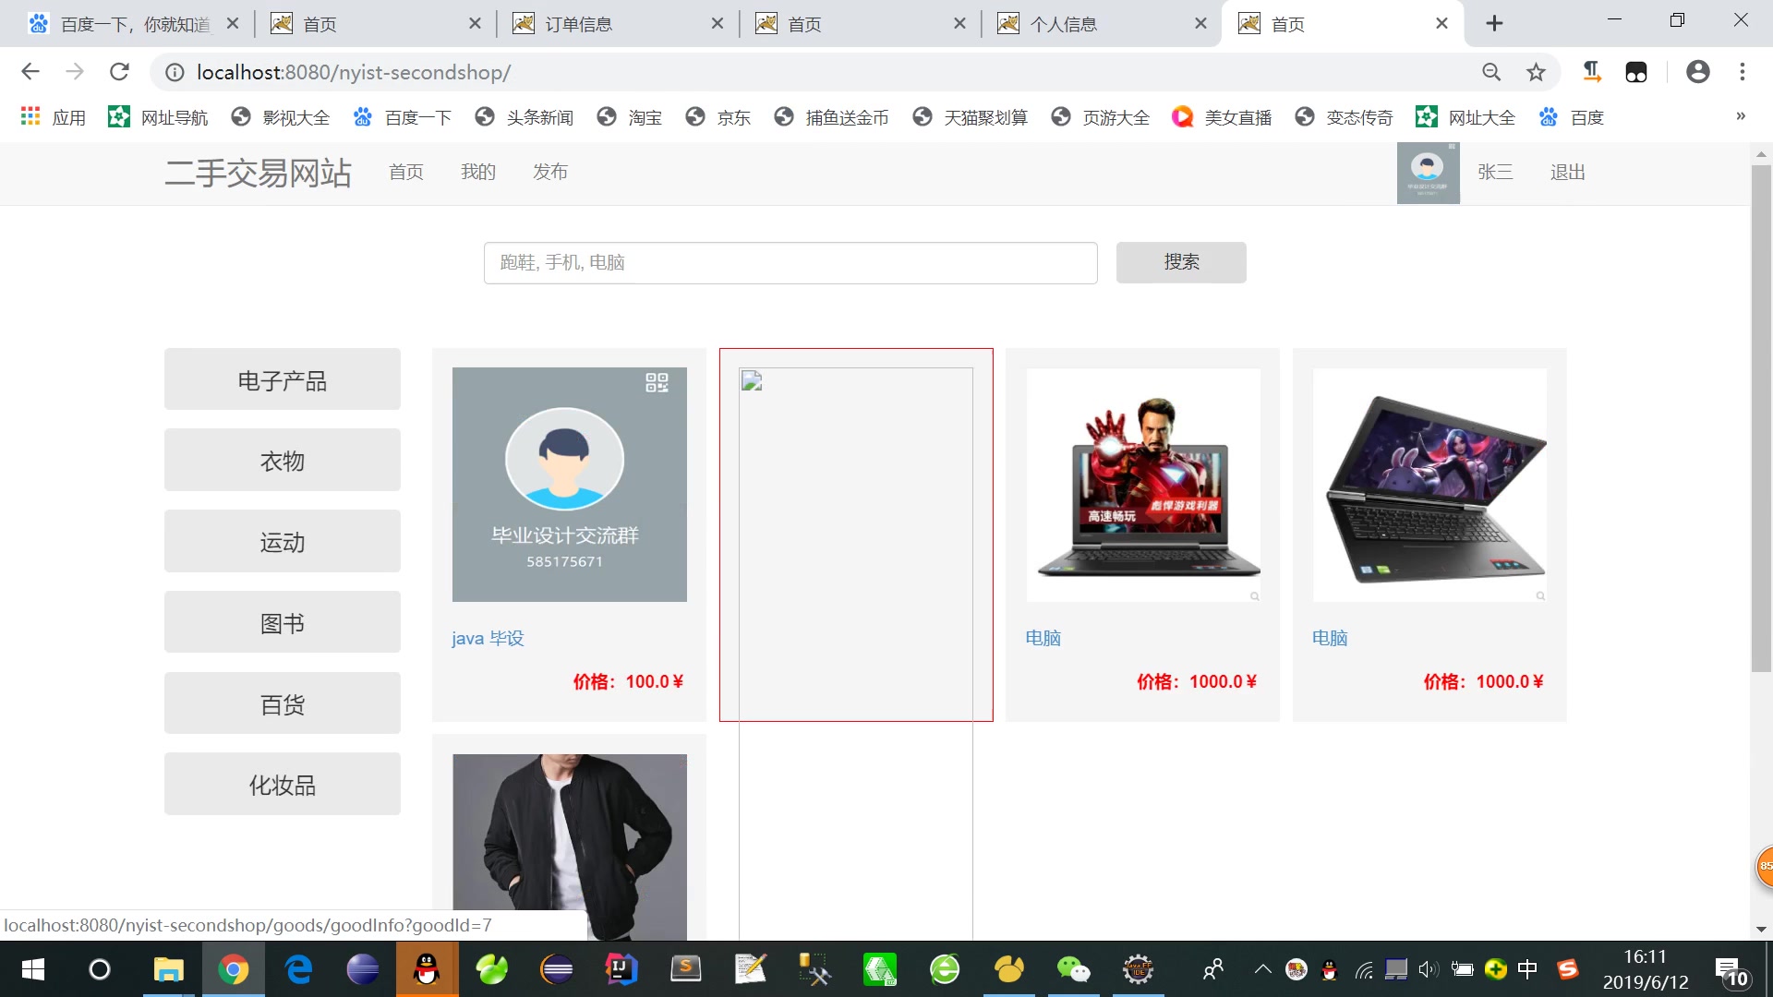Open the 天猫聚划算 bookmark

coord(971,117)
